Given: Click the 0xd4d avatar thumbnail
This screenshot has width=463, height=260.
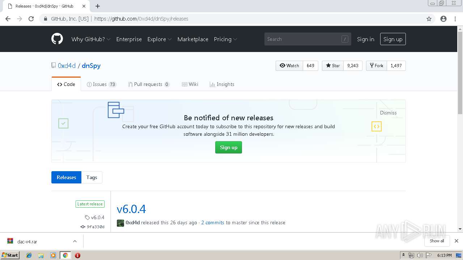Looking at the screenshot, I should pos(120,223).
